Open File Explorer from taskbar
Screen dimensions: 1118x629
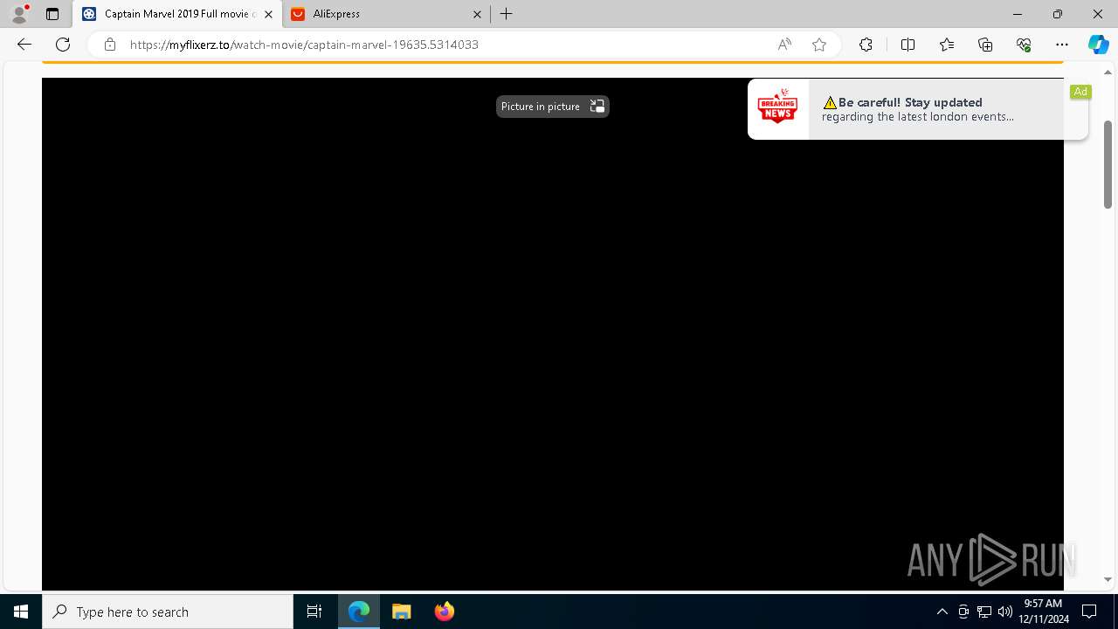[x=402, y=612]
